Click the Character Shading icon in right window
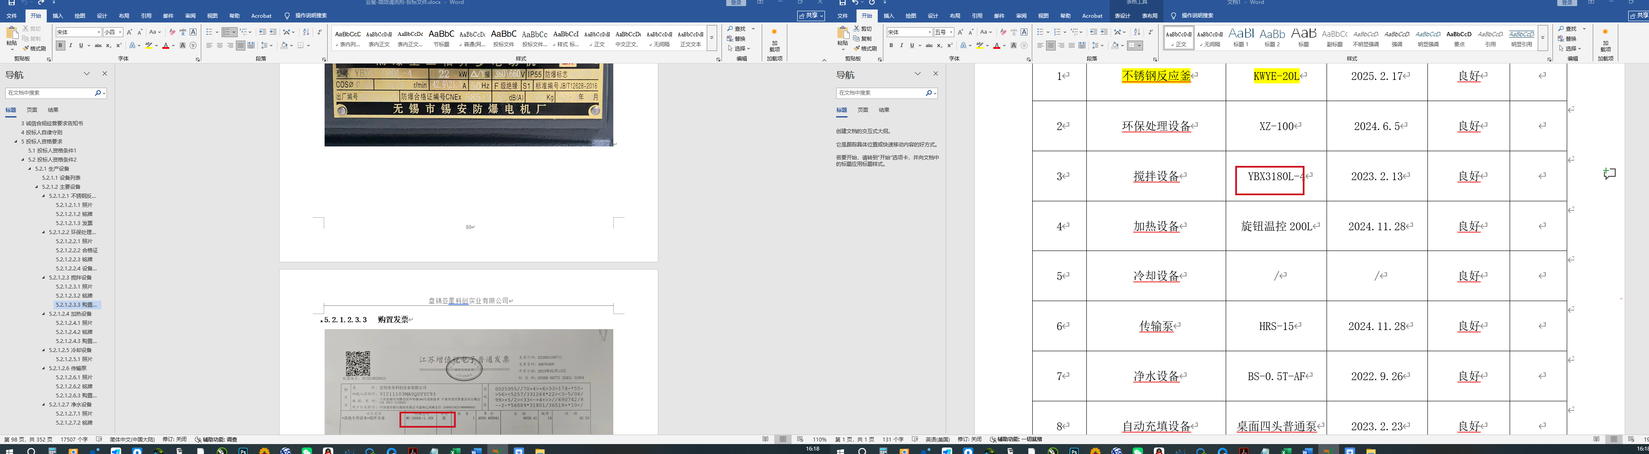1649x454 pixels. (1014, 45)
